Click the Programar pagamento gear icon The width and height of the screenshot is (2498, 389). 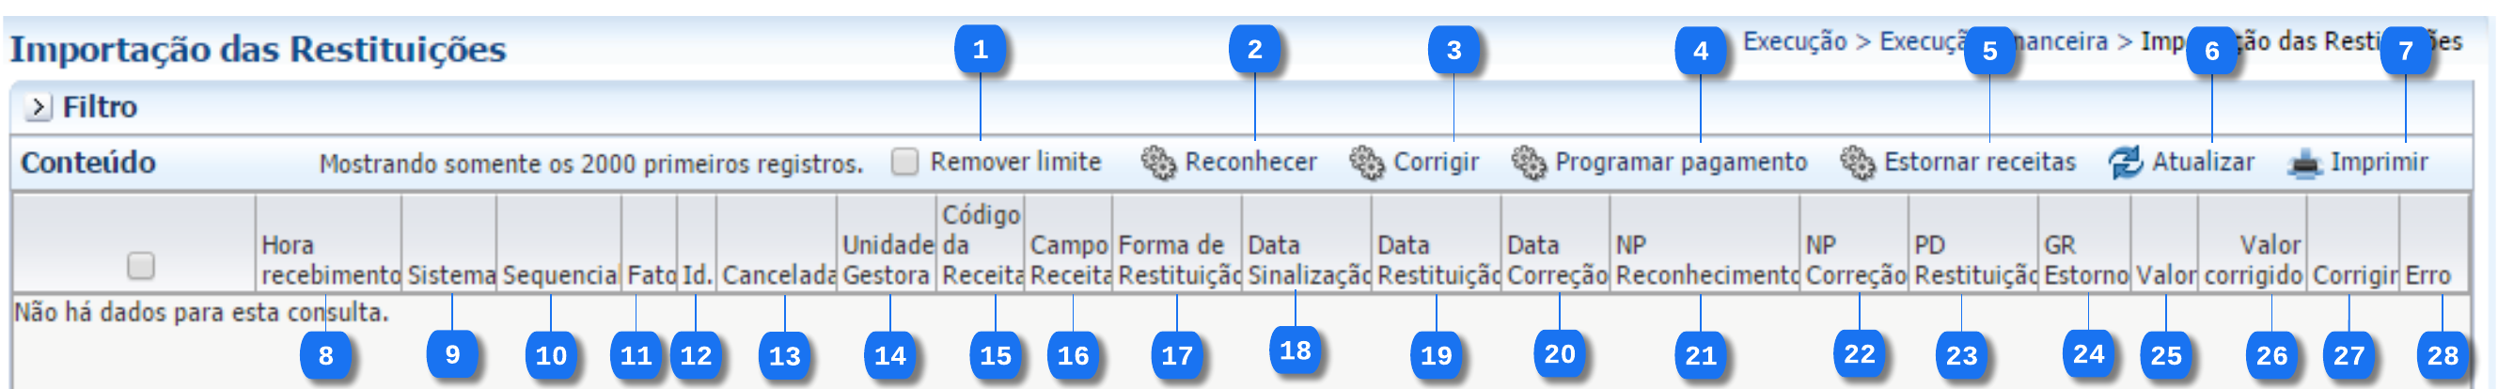tap(1529, 163)
